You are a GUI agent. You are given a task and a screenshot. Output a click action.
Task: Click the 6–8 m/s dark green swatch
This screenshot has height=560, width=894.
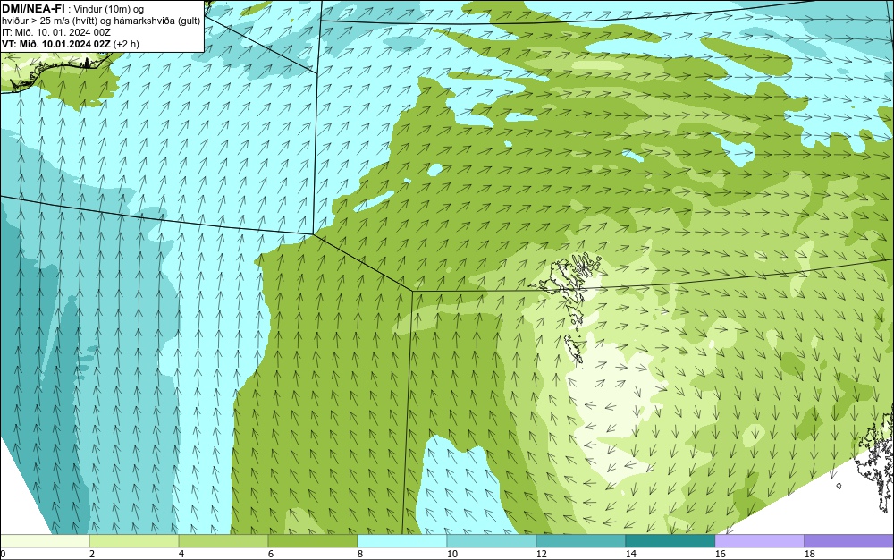pyautogui.click(x=312, y=540)
